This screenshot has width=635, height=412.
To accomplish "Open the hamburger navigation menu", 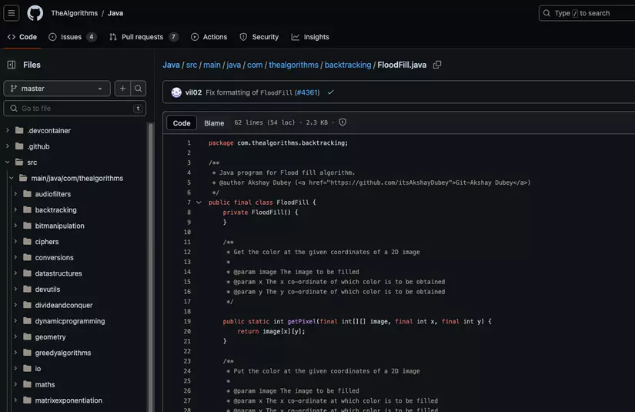I will [x=12, y=13].
